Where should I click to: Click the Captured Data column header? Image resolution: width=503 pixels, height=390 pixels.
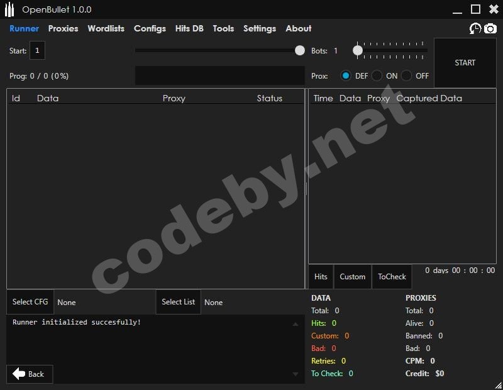429,98
